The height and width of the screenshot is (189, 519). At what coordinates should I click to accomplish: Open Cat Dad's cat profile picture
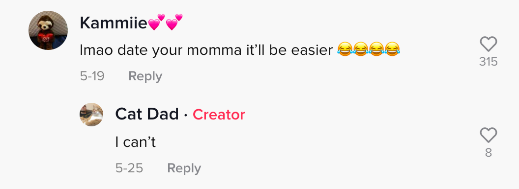tap(91, 115)
